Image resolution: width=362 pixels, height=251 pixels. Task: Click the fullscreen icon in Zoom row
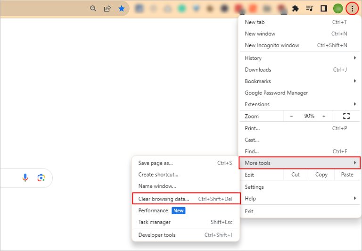(346, 116)
